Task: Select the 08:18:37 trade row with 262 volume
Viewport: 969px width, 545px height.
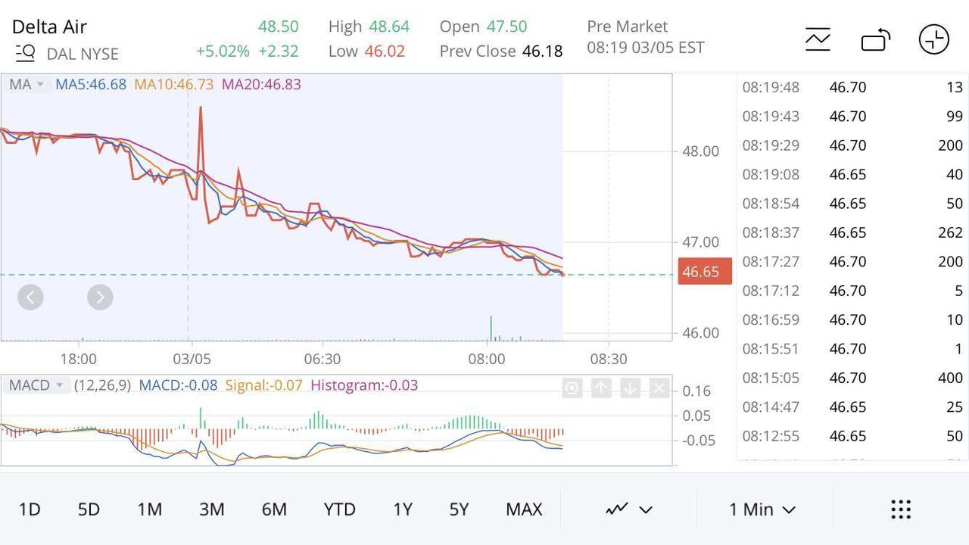Action: 852,232
